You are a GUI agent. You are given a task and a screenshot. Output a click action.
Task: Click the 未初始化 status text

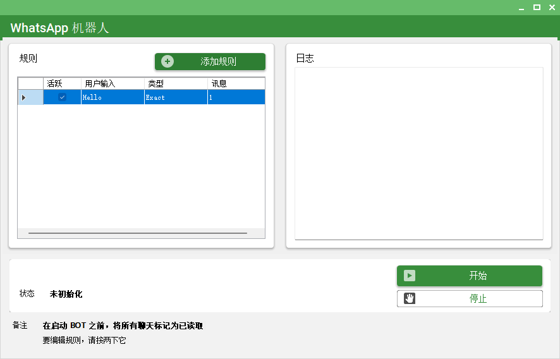(66, 294)
